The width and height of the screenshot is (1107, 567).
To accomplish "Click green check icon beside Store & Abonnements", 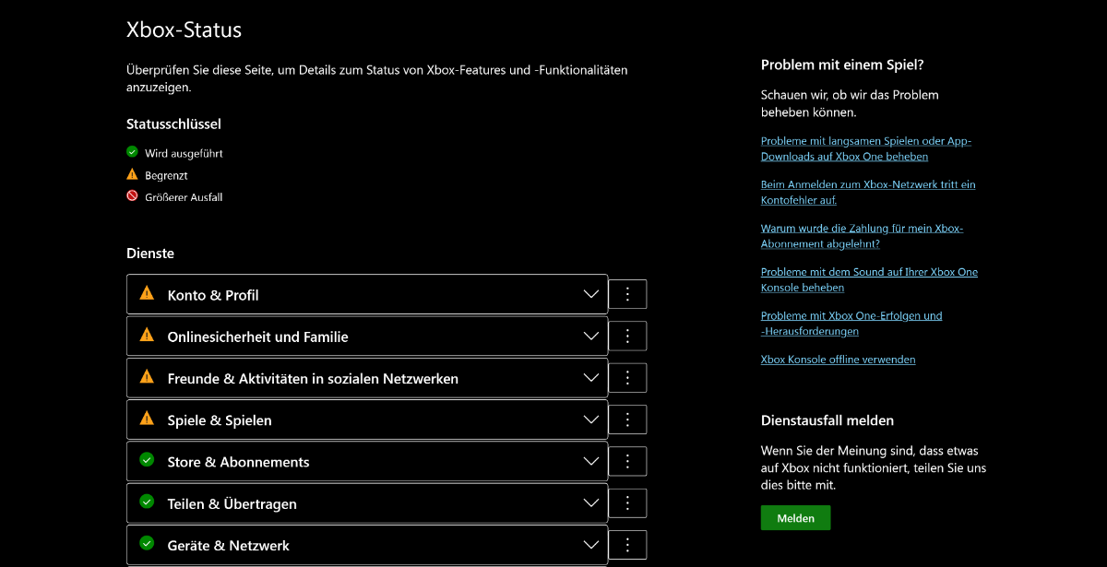I will pyautogui.click(x=147, y=459).
